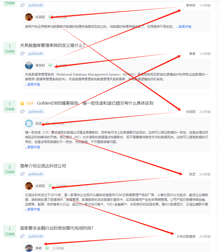
Task: Click asker name 分布式数据库 on the right
Action: click(x=186, y=237)
